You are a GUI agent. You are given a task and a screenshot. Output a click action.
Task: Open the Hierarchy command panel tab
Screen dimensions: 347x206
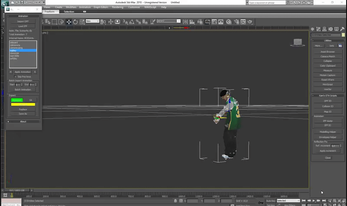[x=324, y=29]
